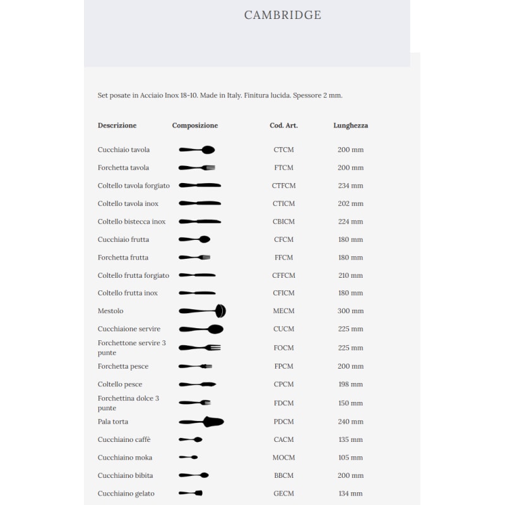Click the serving spoon icon for Cucchiaione servire
Viewport: 505px width, 505px height.
[x=201, y=330]
